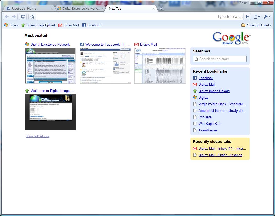The height and width of the screenshot is (216, 275).
Task: Open the Welcome to Facebook most-visited link
Action: [x=107, y=44]
